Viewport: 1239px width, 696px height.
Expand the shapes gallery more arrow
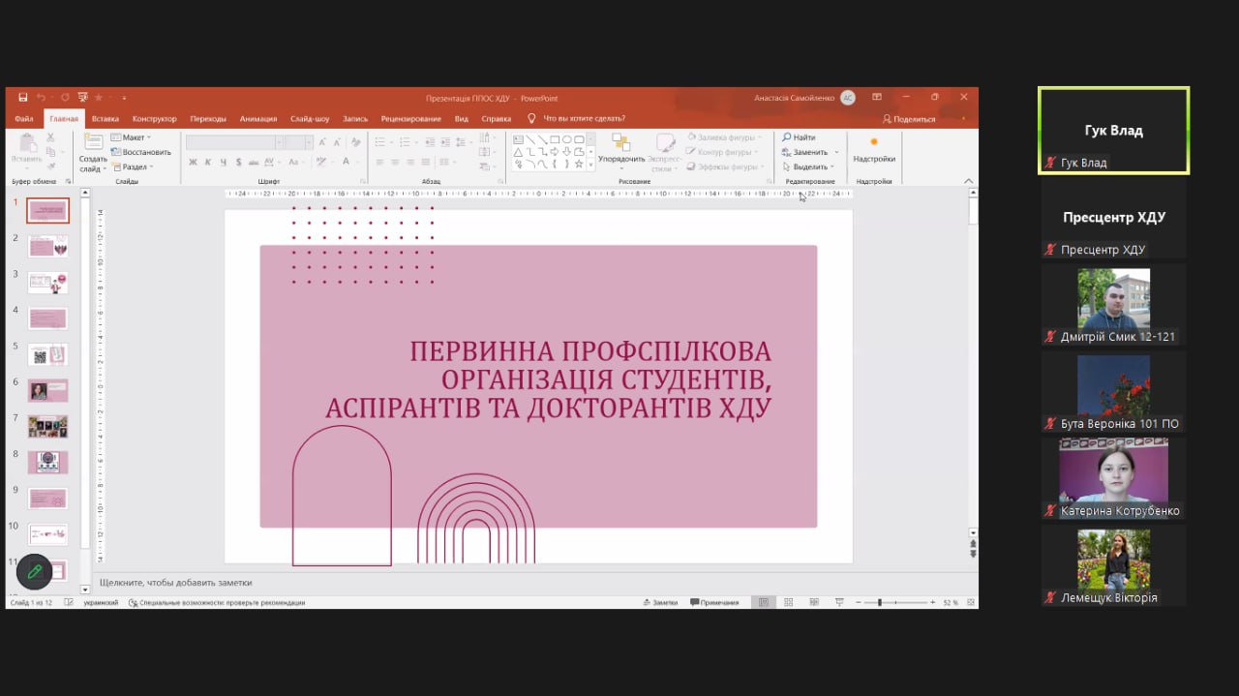click(x=590, y=166)
